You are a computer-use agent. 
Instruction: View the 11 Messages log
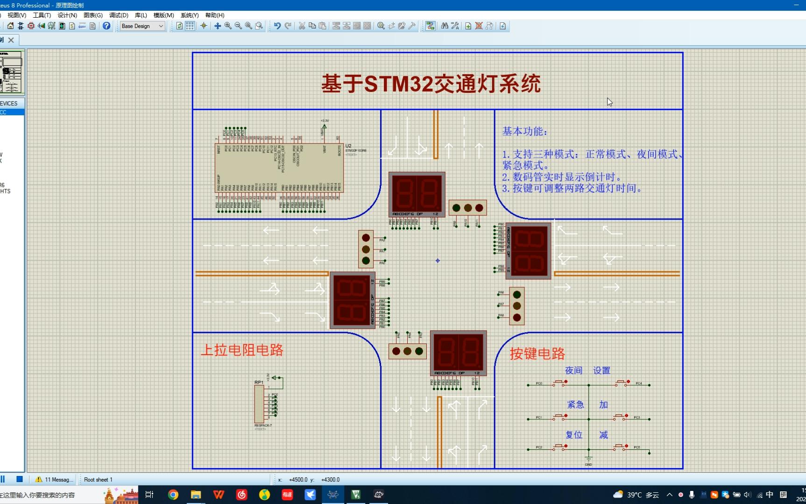(x=54, y=479)
